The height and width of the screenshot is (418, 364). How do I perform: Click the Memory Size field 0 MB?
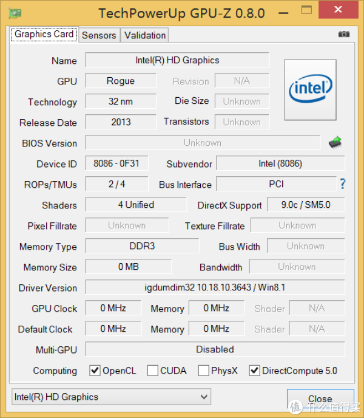coord(129,267)
